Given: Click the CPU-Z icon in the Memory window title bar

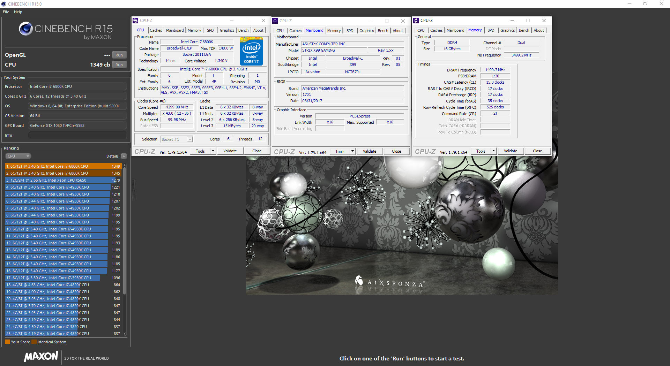Looking at the screenshot, I should point(416,21).
